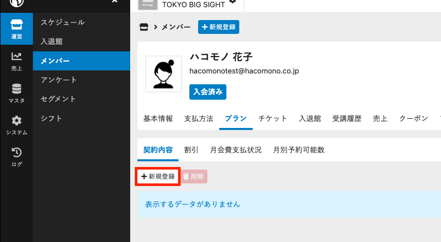Click the gear icon beside TOKYO BIG SIGHT
The height and width of the screenshot is (242, 441).
coord(233,3)
